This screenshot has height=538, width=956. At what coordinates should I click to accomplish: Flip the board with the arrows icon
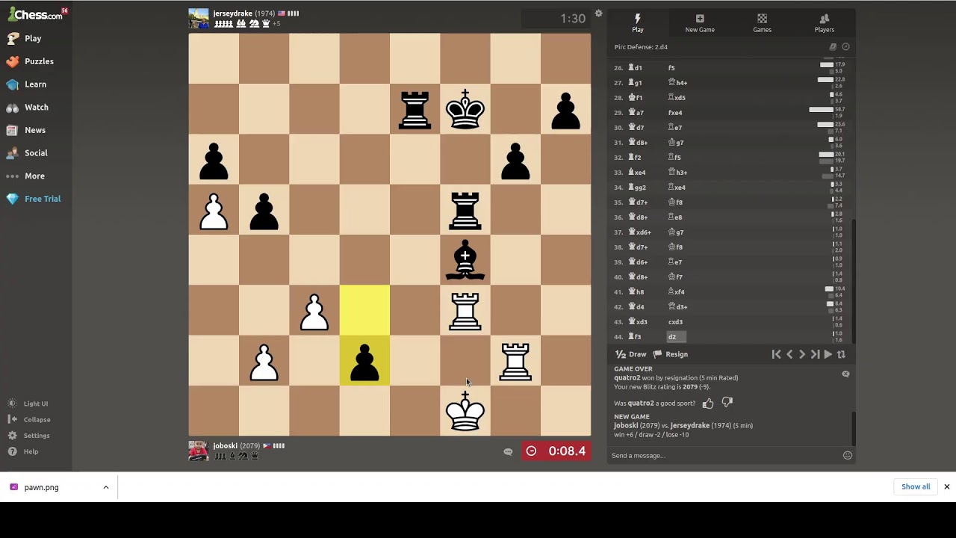(x=841, y=354)
